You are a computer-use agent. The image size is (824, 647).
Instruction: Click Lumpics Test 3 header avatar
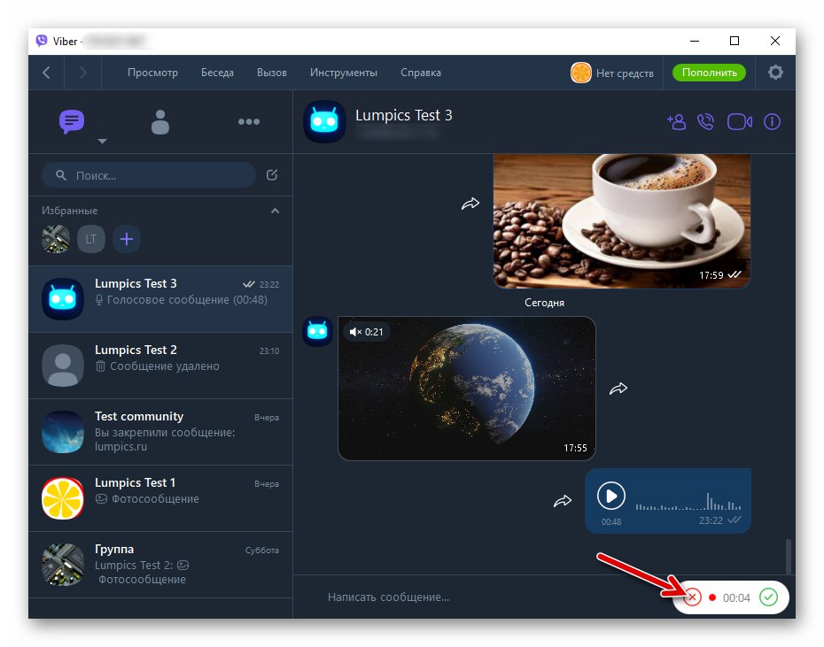324,121
